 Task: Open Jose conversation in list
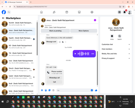click(x=18, y=62)
